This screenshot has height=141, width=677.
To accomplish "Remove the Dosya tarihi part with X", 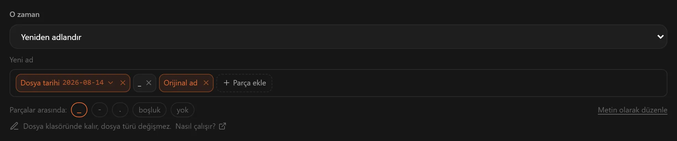I will coord(123,83).
